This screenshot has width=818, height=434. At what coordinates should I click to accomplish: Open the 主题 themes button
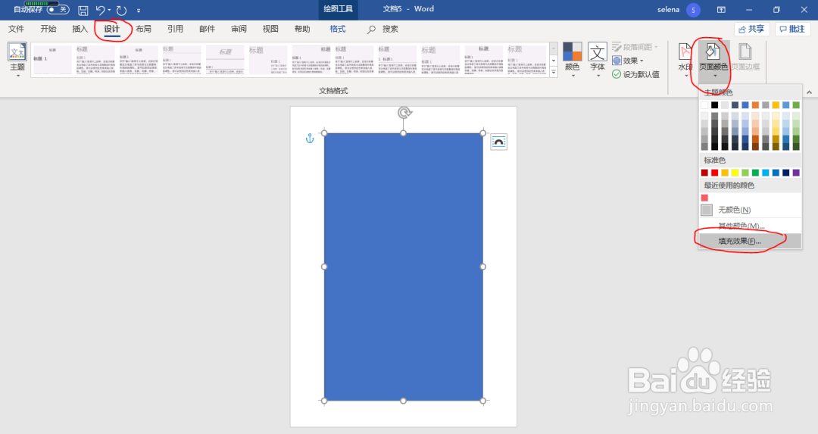17,59
